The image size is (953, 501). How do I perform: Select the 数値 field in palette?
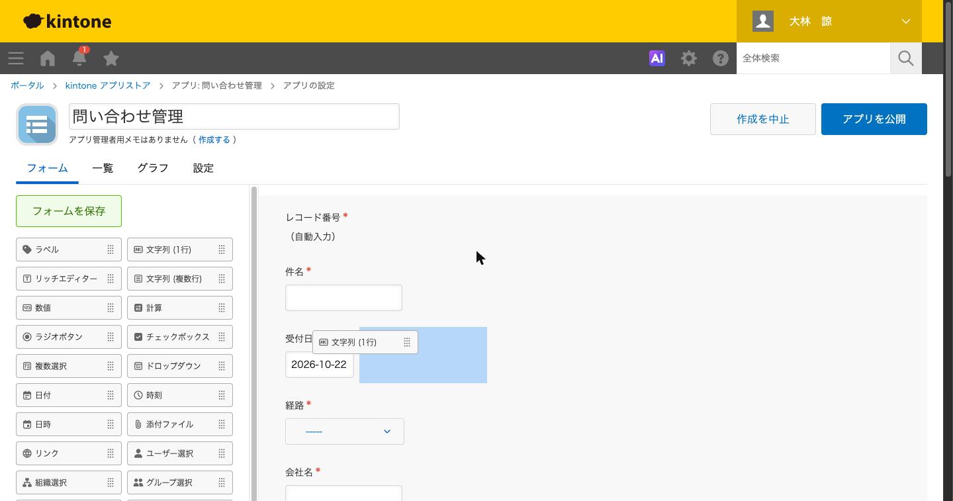(69, 308)
